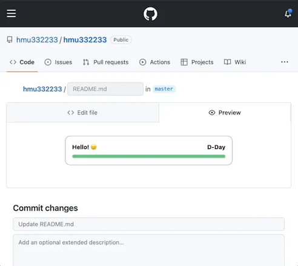Click hmu332233 breadcrumb link above editor
Screen dimensions: 298x266
[x=42, y=89]
